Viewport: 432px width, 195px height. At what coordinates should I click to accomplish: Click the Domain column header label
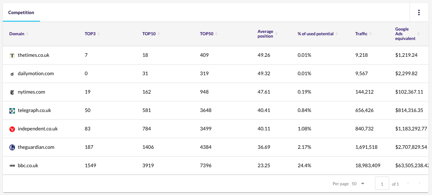tap(17, 34)
